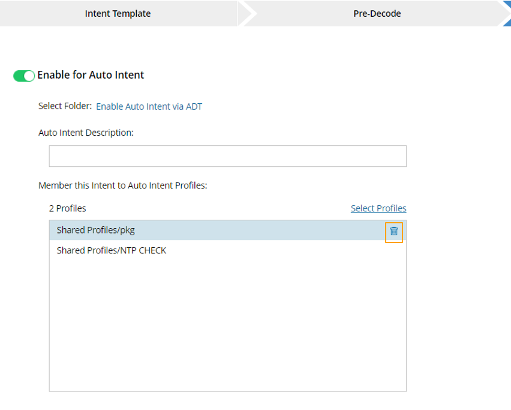Click the 2 Profiles count label
This screenshot has height=410, width=511.
67,208
